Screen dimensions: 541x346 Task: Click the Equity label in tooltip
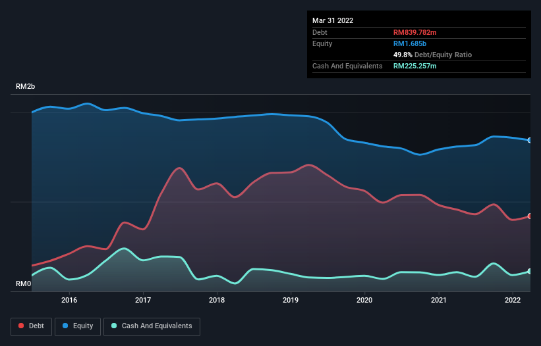322,43
